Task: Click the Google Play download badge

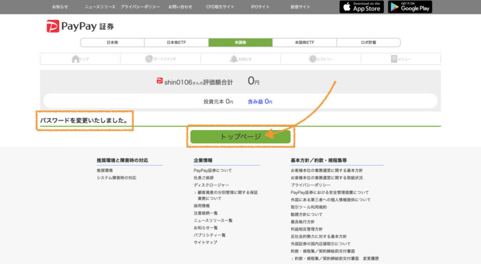Action: point(410,7)
